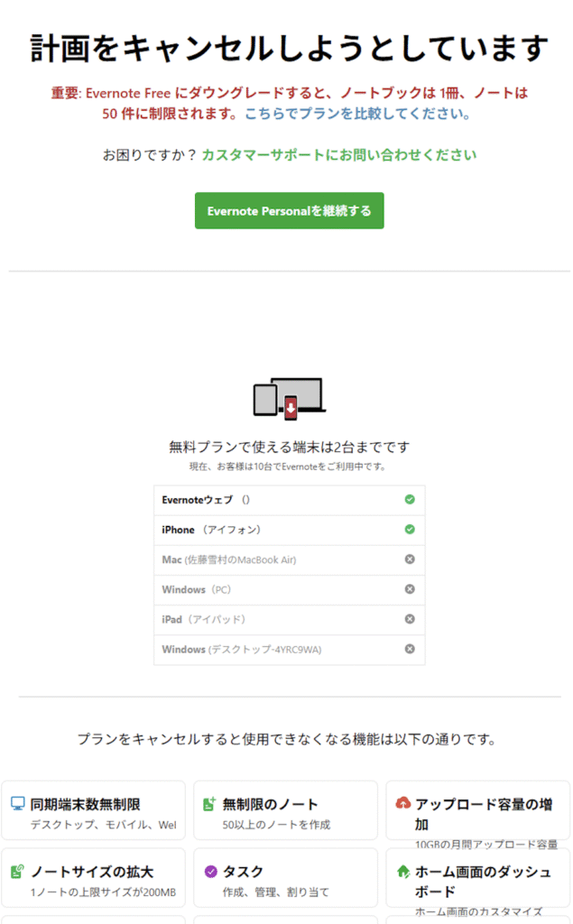Viewport: 573px width, 924px height.
Task: Open the 同期端末数無制限 feature card title
Action: tap(86, 804)
